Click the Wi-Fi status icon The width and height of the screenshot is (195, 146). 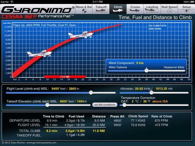[12, 2]
